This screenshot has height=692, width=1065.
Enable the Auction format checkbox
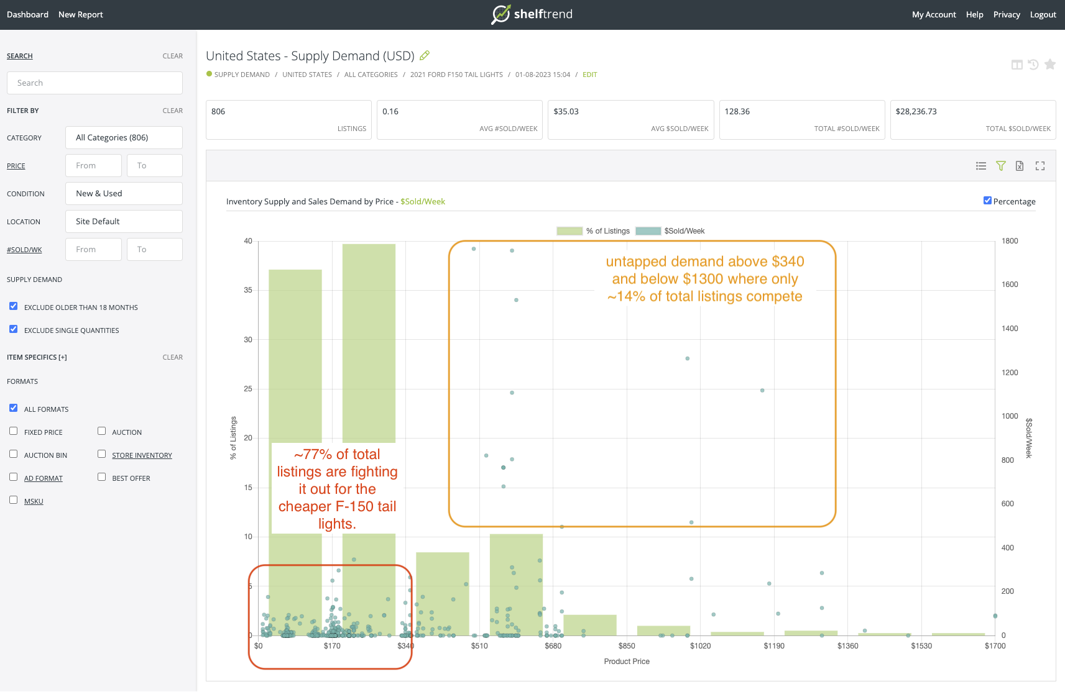point(101,431)
